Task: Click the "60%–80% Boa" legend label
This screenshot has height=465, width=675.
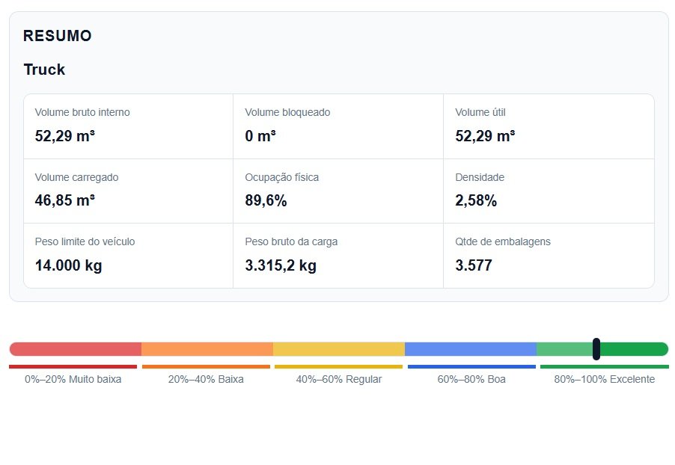Action: coord(471,379)
